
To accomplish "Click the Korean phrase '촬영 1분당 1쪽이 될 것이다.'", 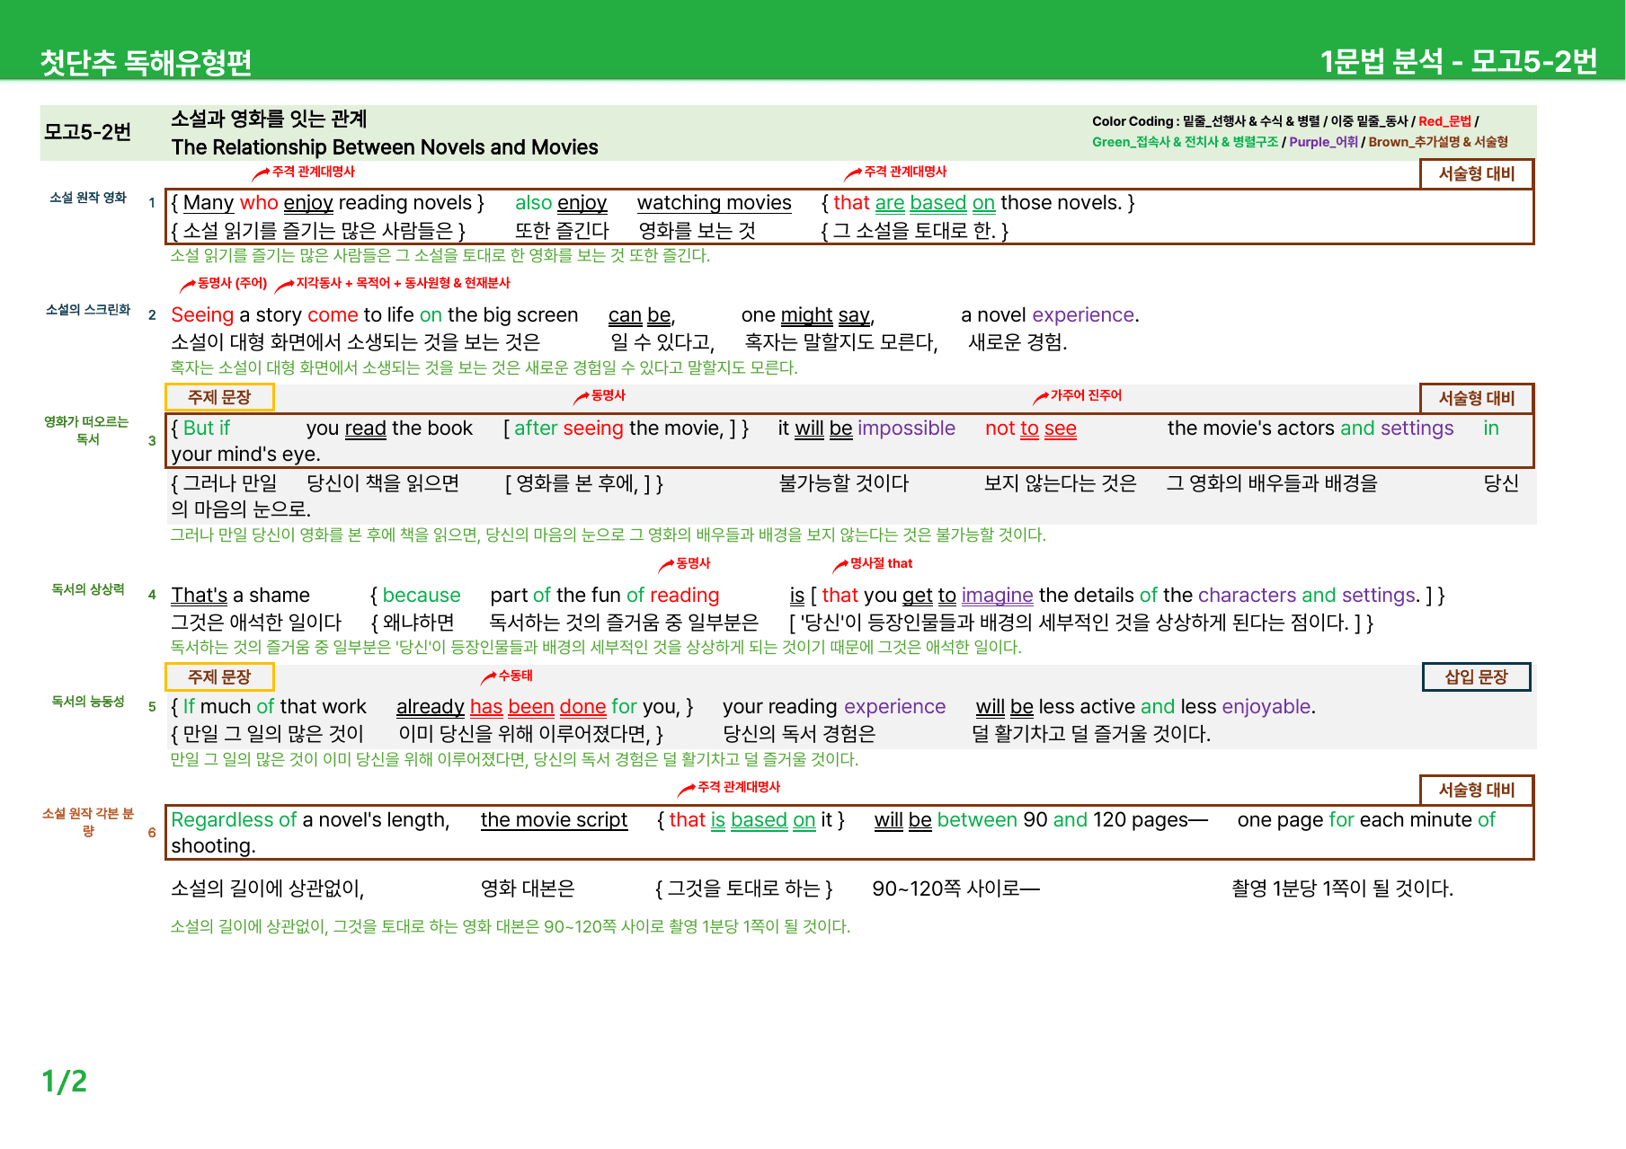I will [1342, 888].
